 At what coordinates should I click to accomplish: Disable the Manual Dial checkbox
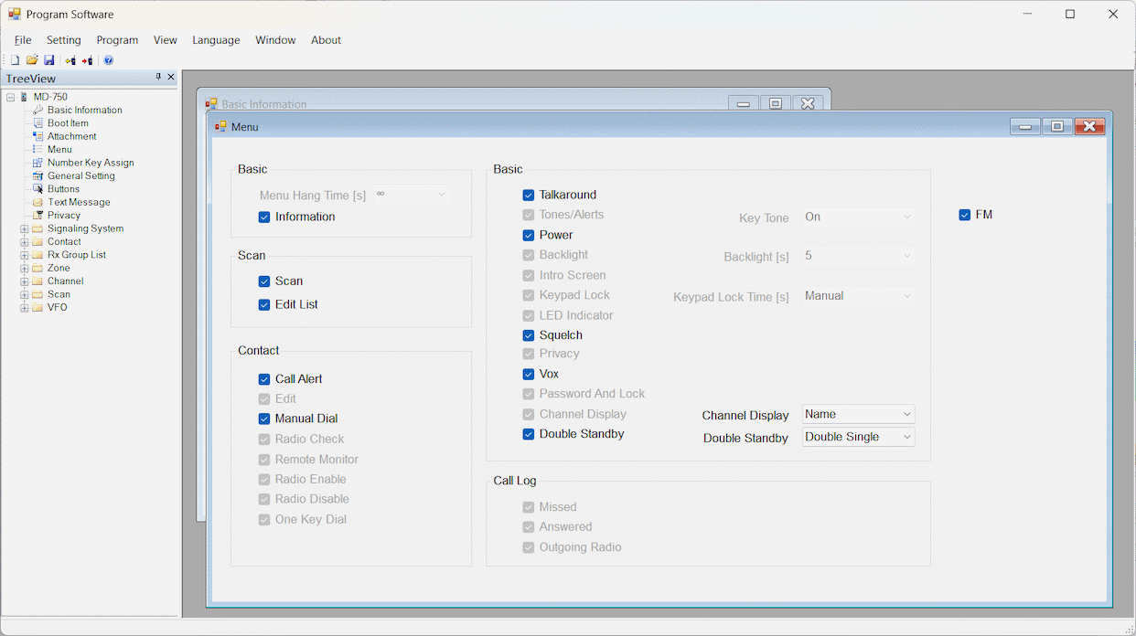(264, 419)
